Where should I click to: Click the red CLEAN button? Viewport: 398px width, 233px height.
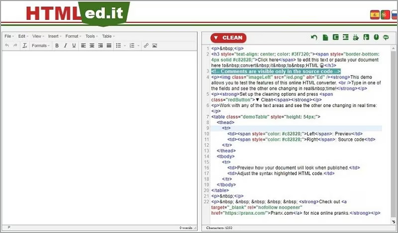pyautogui.click(x=228, y=38)
